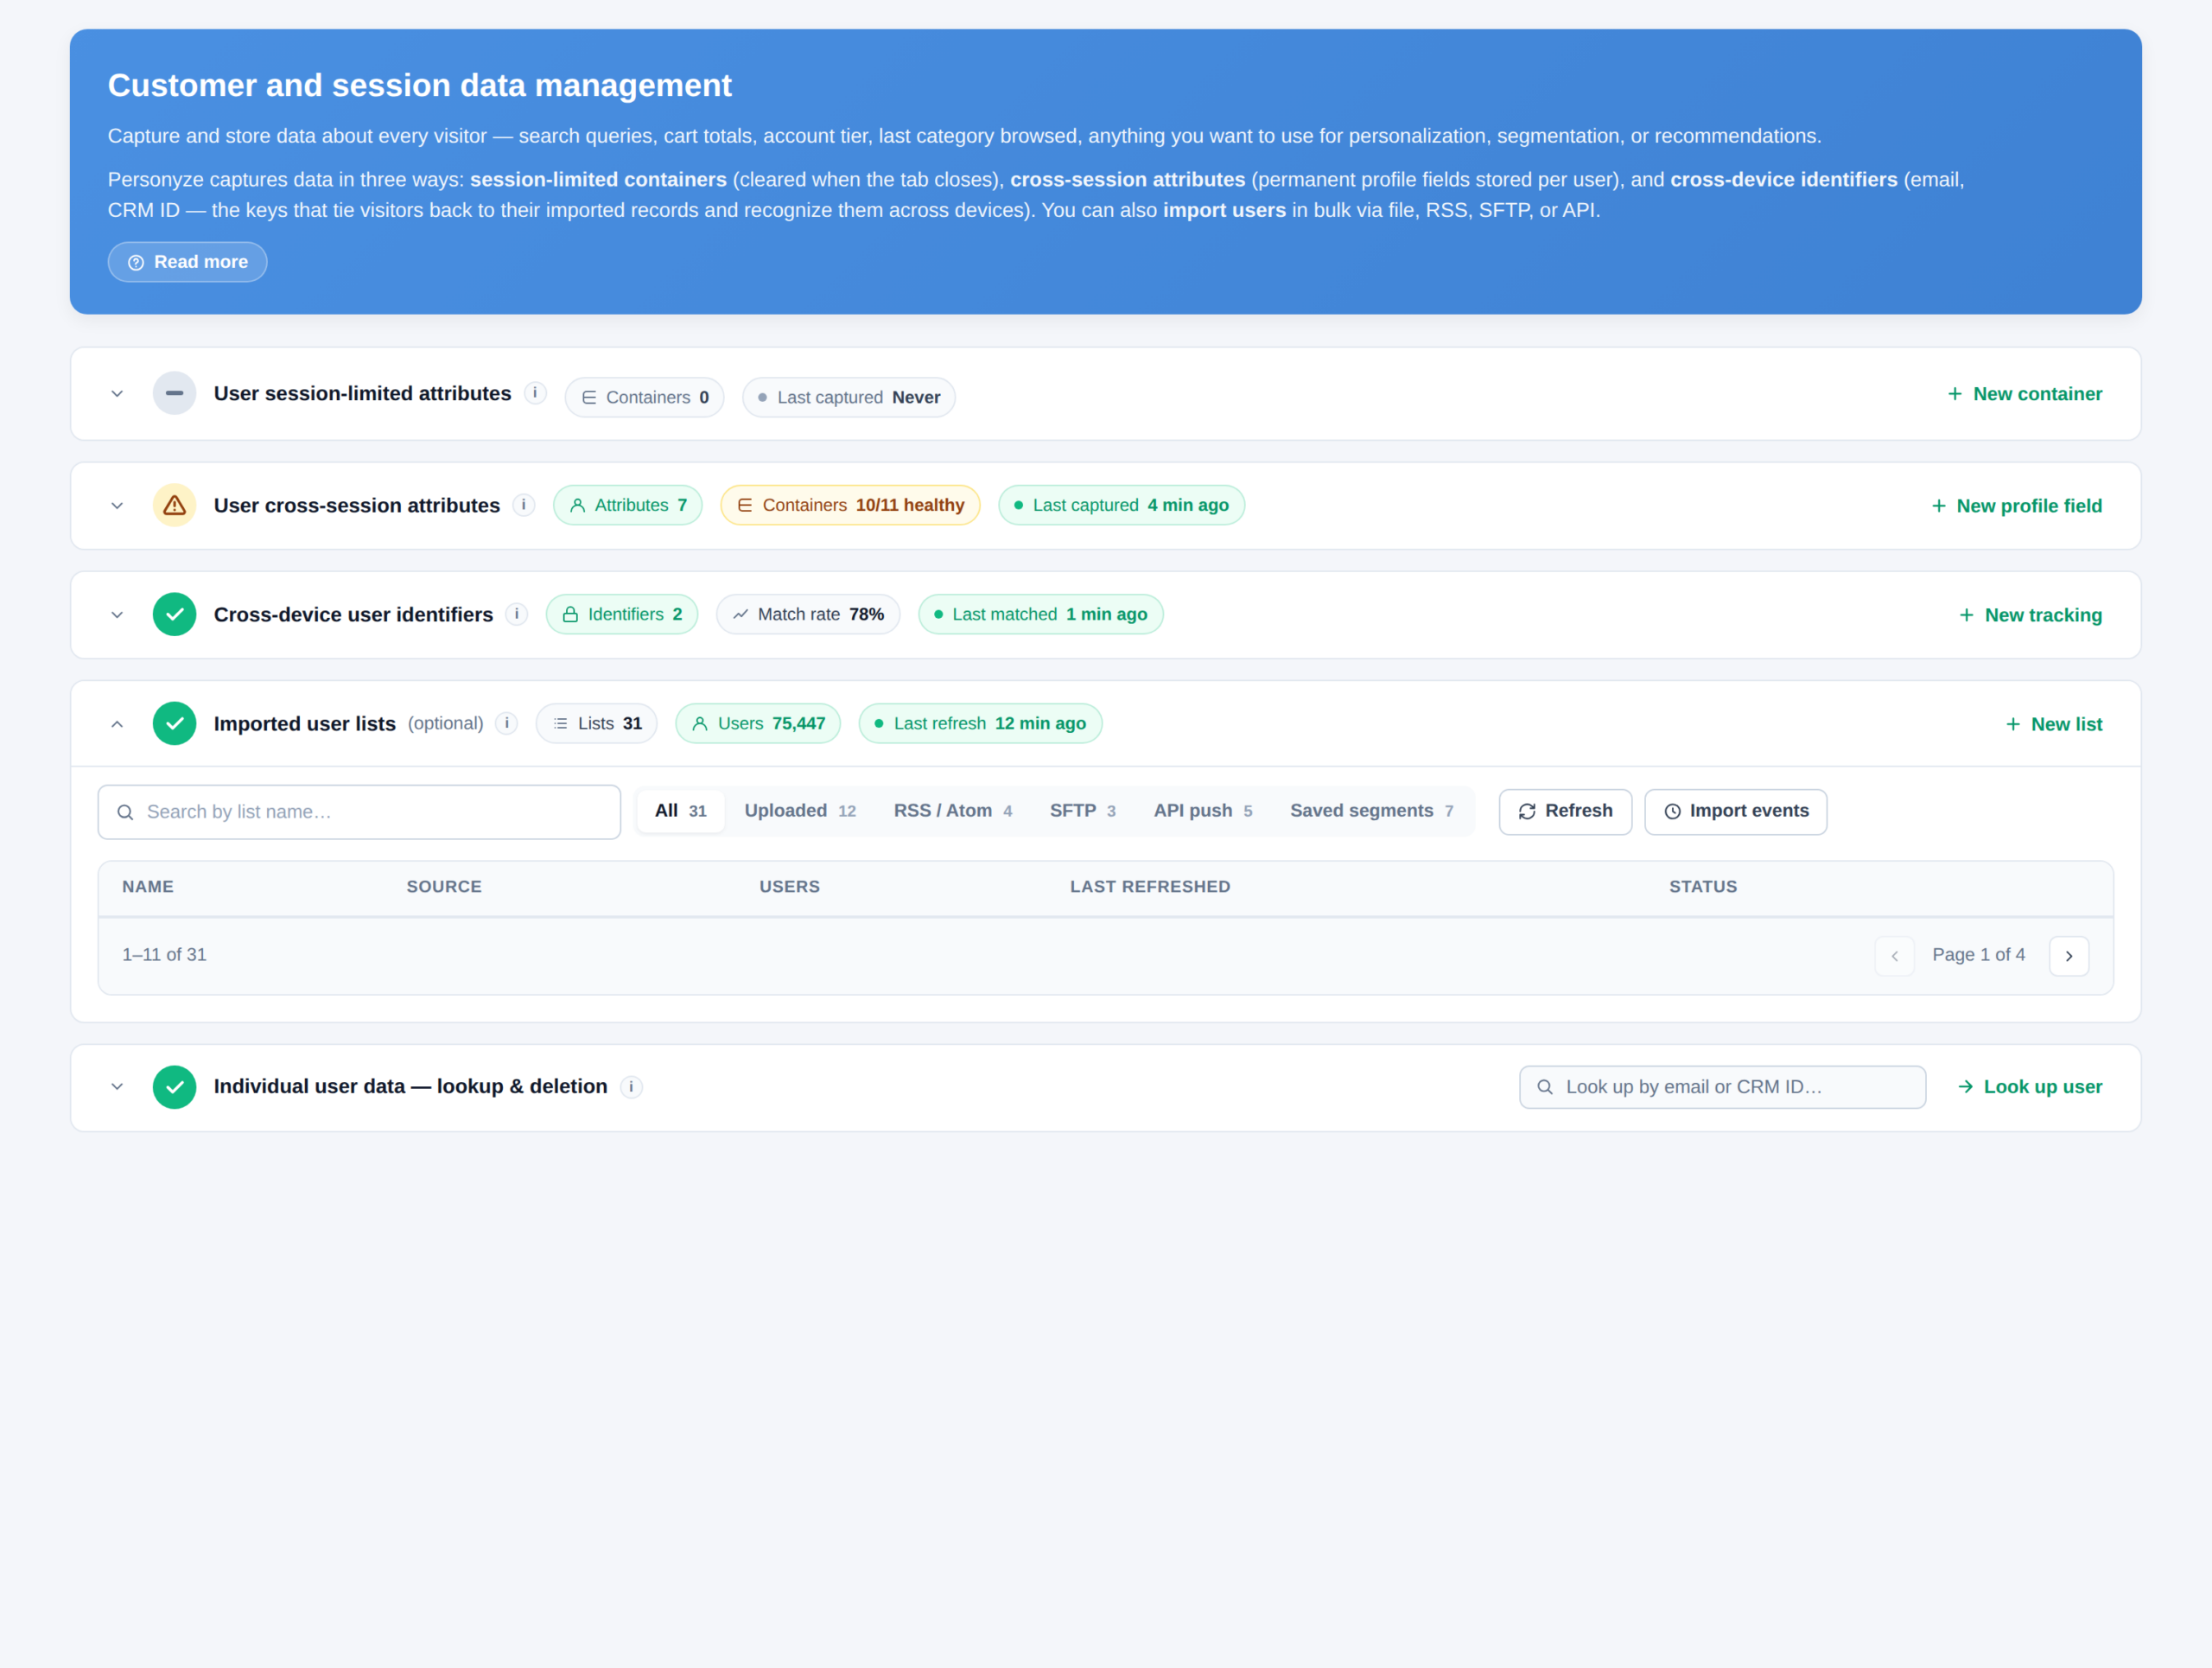2212x1668 pixels.
Task: Select the Saved segments filter tab
Action: [1371, 811]
